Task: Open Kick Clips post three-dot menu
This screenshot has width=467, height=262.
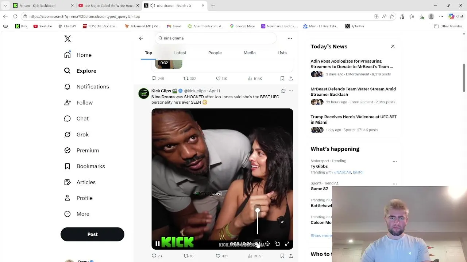Action: click(291, 91)
